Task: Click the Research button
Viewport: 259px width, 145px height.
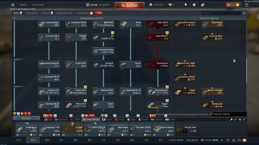Action: click(x=26, y=118)
